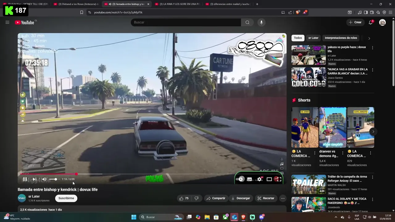The height and width of the screenshot is (222, 395).
Task: Select the sr Later filter chip
Action: tap(313, 38)
